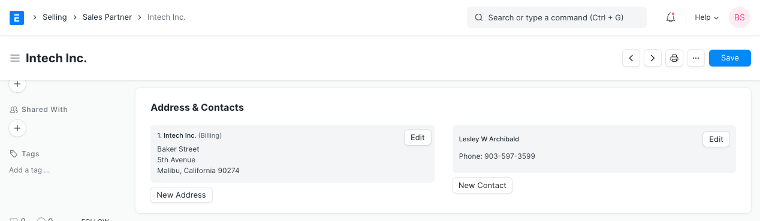
Task: Click the New Address button
Action: pyautogui.click(x=181, y=195)
